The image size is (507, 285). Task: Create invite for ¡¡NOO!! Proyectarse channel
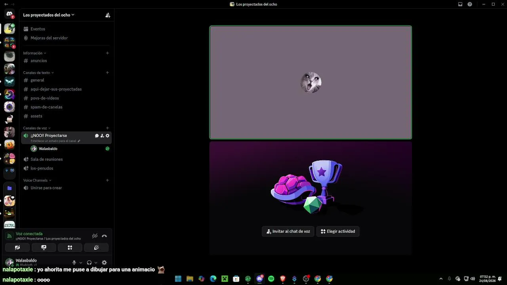click(x=102, y=136)
